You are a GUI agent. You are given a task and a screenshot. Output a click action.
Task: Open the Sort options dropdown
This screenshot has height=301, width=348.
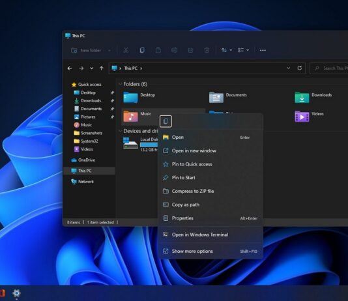(227, 50)
